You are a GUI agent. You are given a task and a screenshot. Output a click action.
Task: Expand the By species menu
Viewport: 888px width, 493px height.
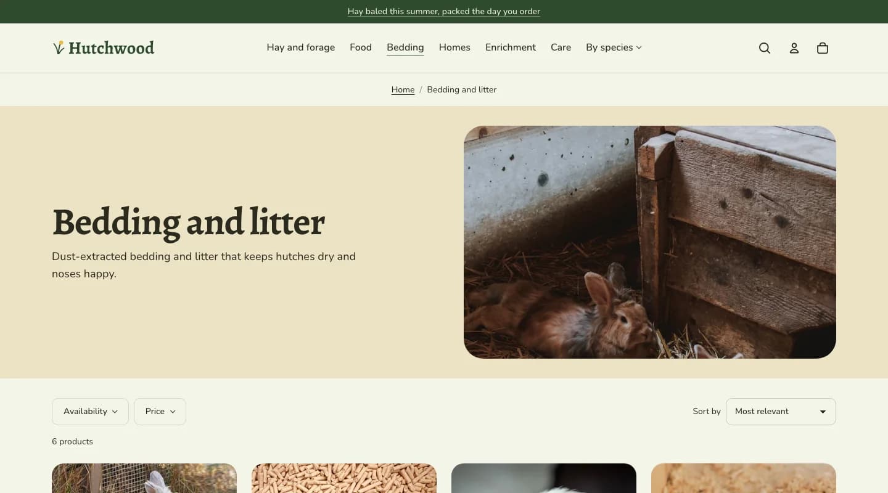pyautogui.click(x=614, y=47)
